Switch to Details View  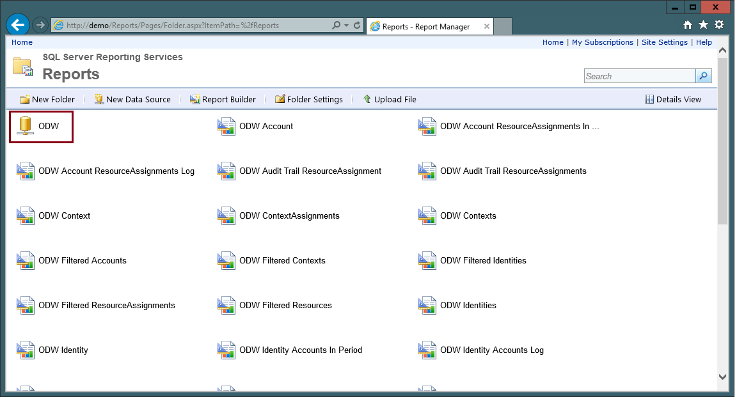673,99
